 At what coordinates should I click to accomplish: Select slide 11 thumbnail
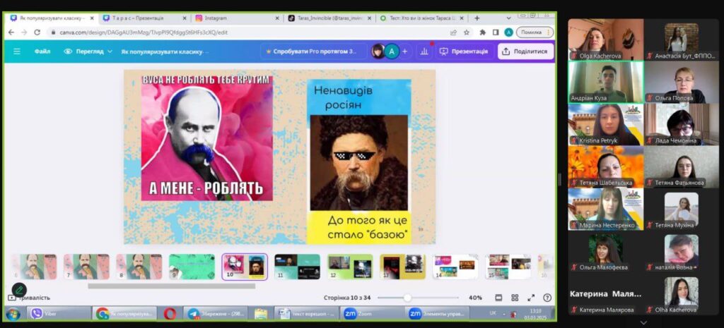[297, 267]
